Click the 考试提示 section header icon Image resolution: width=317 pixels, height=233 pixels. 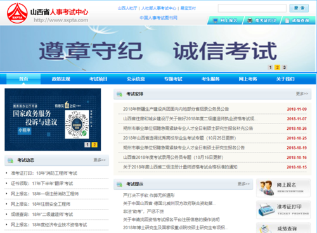[119, 184]
